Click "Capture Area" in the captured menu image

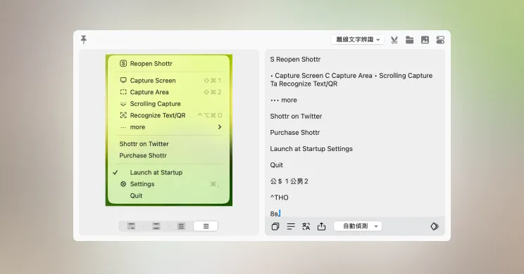tap(149, 92)
